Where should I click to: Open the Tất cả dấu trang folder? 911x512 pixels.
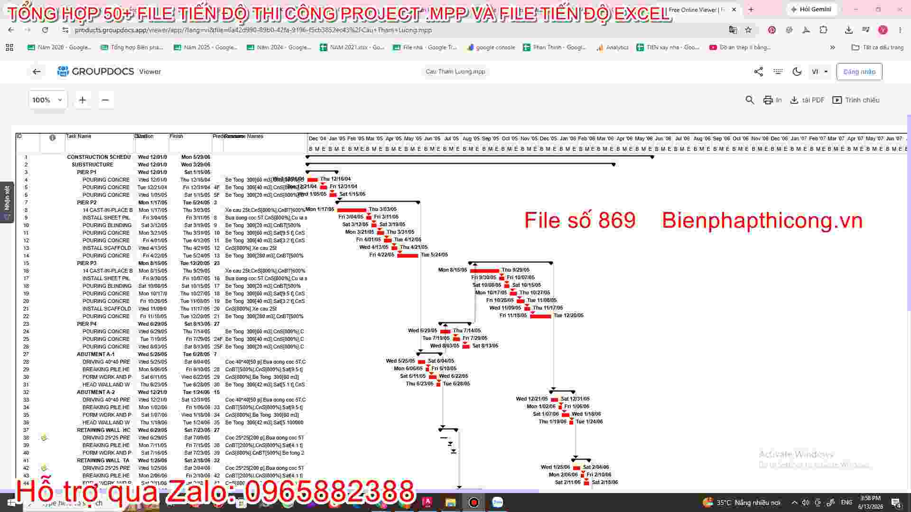[878, 47]
